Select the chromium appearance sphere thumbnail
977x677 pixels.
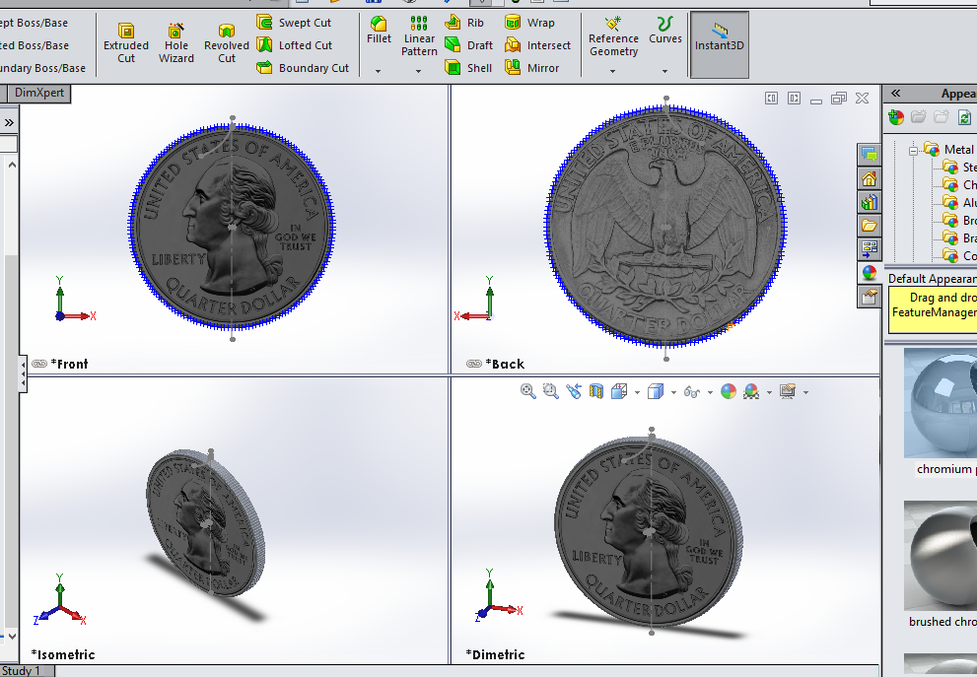point(941,404)
